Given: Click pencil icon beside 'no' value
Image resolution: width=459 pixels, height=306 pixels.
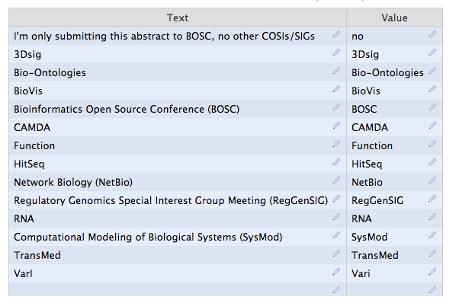Looking at the screenshot, I should click(x=432, y=35).
